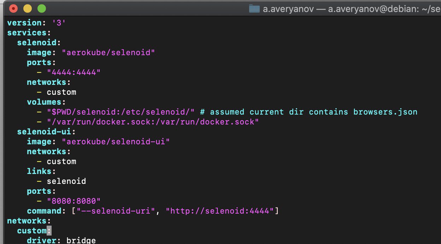Click the red close window button

(13, 8)
